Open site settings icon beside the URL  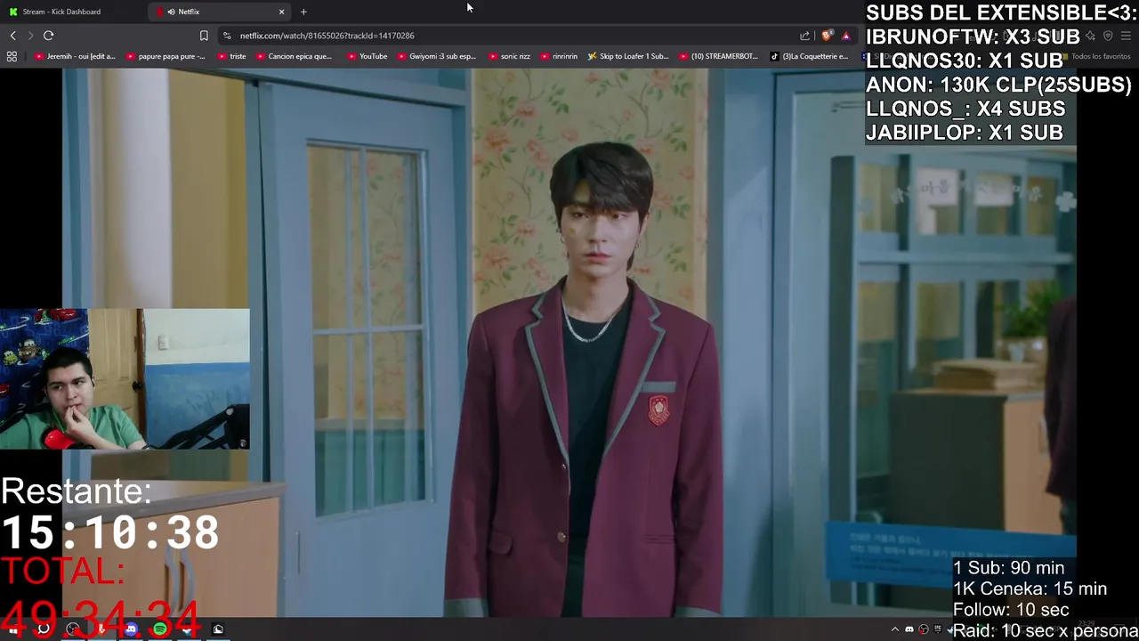227,36
